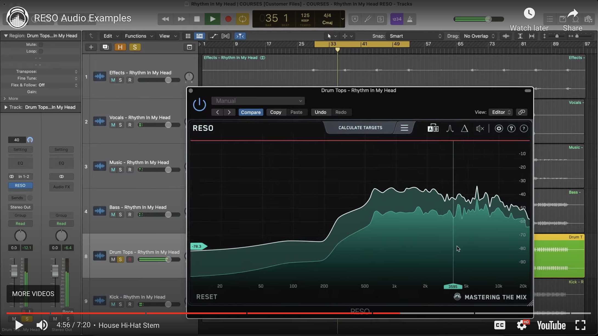598x336 pixels.
Task: Start playback with the green play button
Action: point(212,19)
